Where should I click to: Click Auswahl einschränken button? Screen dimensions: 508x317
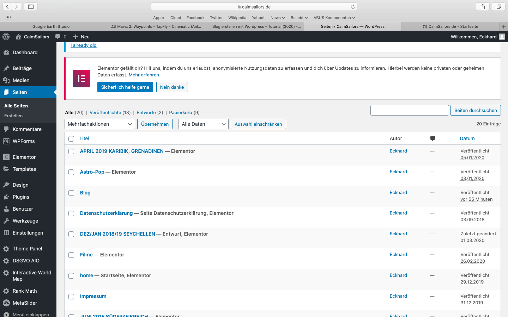[x=258, y=124]
